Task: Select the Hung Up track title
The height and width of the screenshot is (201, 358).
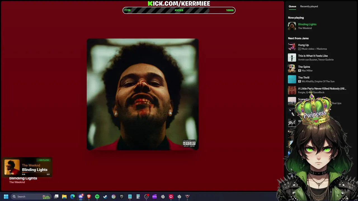Action: 303,45
